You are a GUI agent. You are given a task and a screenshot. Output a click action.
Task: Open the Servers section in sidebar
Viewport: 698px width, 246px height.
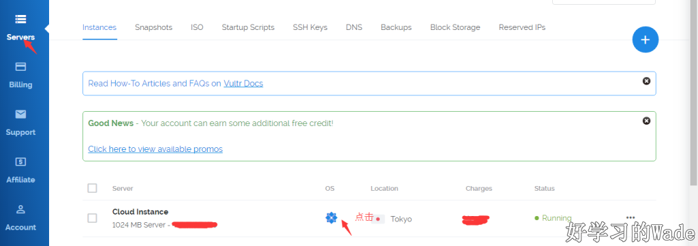(x=20, y=27)
